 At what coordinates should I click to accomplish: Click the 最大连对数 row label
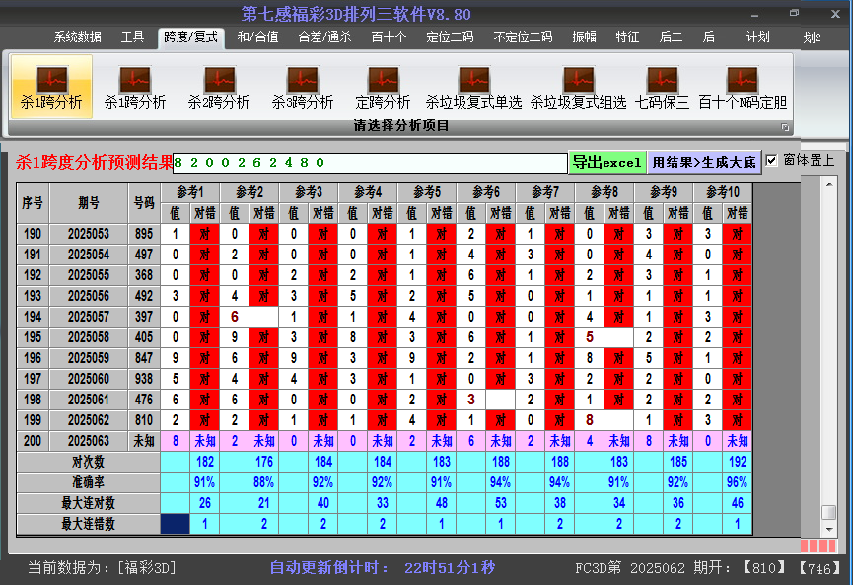click(88, 503)
